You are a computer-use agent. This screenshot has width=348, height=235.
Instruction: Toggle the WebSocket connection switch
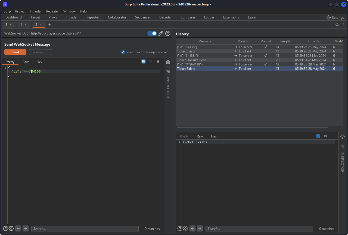152,33
